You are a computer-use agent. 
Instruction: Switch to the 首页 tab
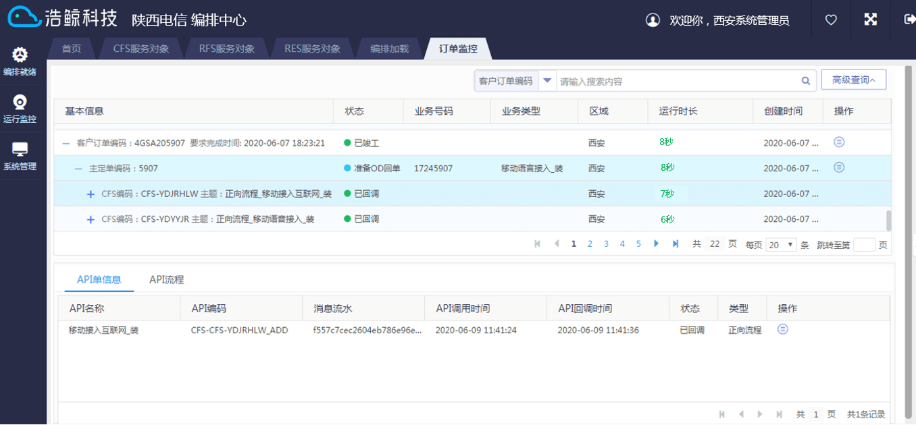pyautogui.click(x=72, y=49)
